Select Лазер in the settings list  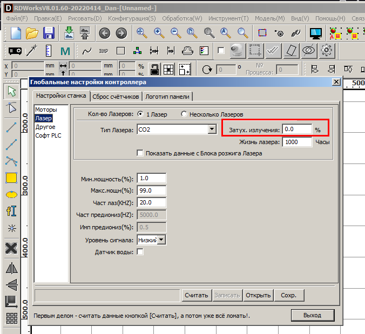point(44,118)
